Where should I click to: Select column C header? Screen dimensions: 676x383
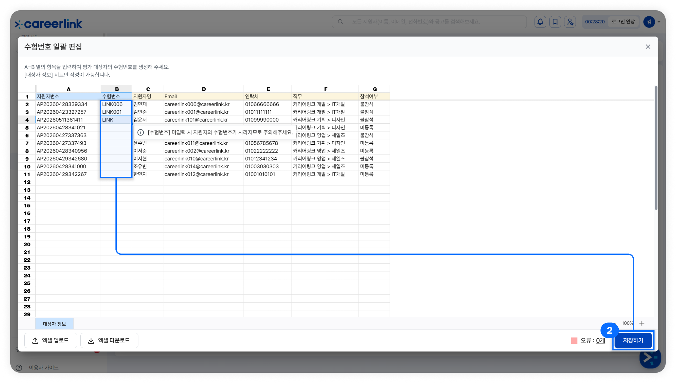[x=148, y=89]
